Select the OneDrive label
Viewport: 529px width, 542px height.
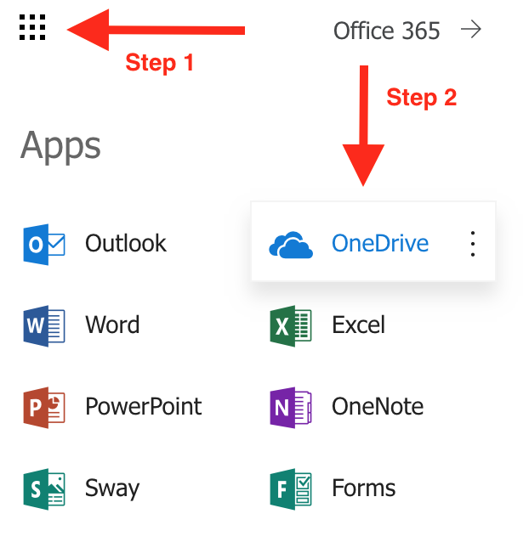[x=380, y=243]
